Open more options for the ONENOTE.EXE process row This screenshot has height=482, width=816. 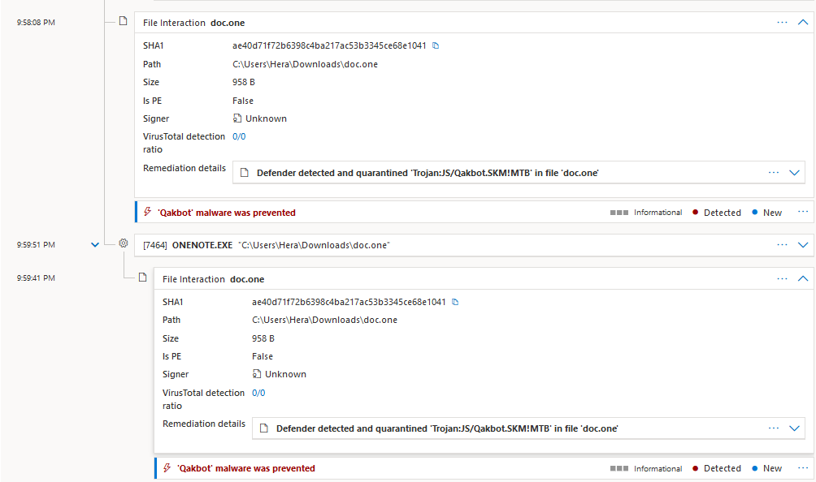(x=782, y=244)
